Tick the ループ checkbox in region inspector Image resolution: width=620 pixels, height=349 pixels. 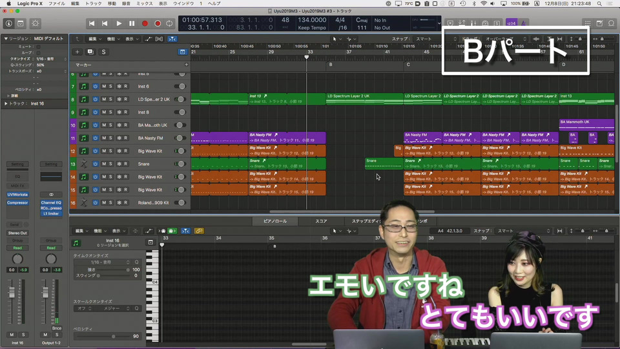tap(38, 52)
